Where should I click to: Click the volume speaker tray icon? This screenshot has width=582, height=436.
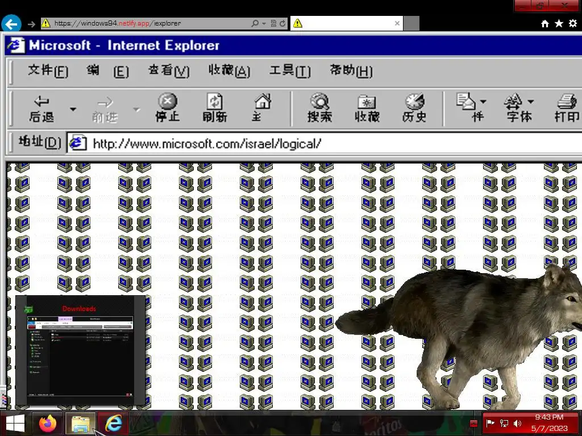[x=517, y=423]
